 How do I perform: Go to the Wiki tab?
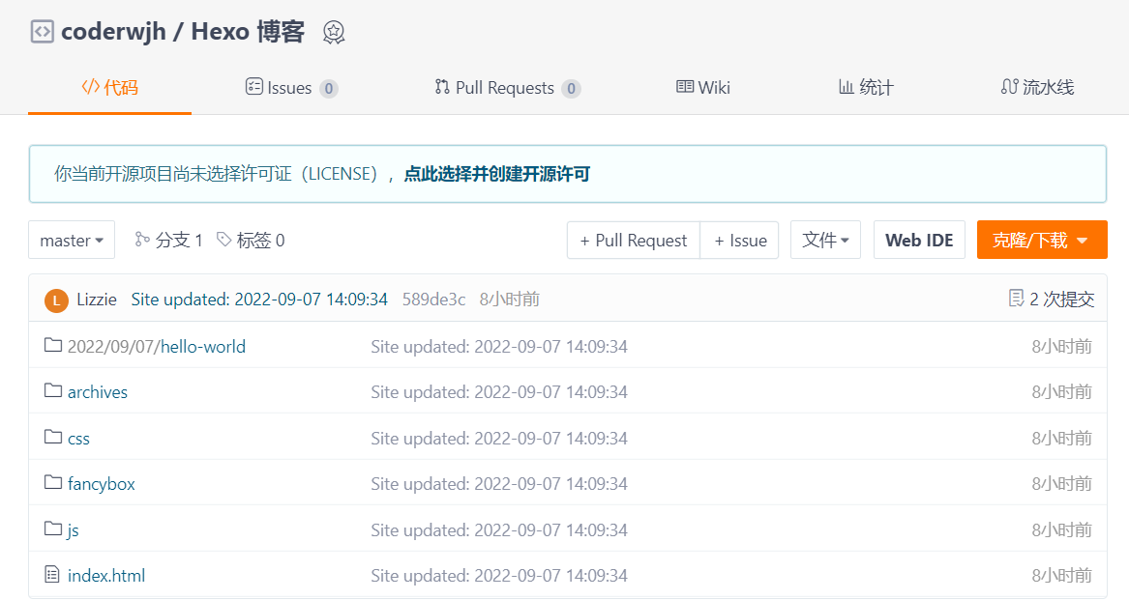pos(702,88)
